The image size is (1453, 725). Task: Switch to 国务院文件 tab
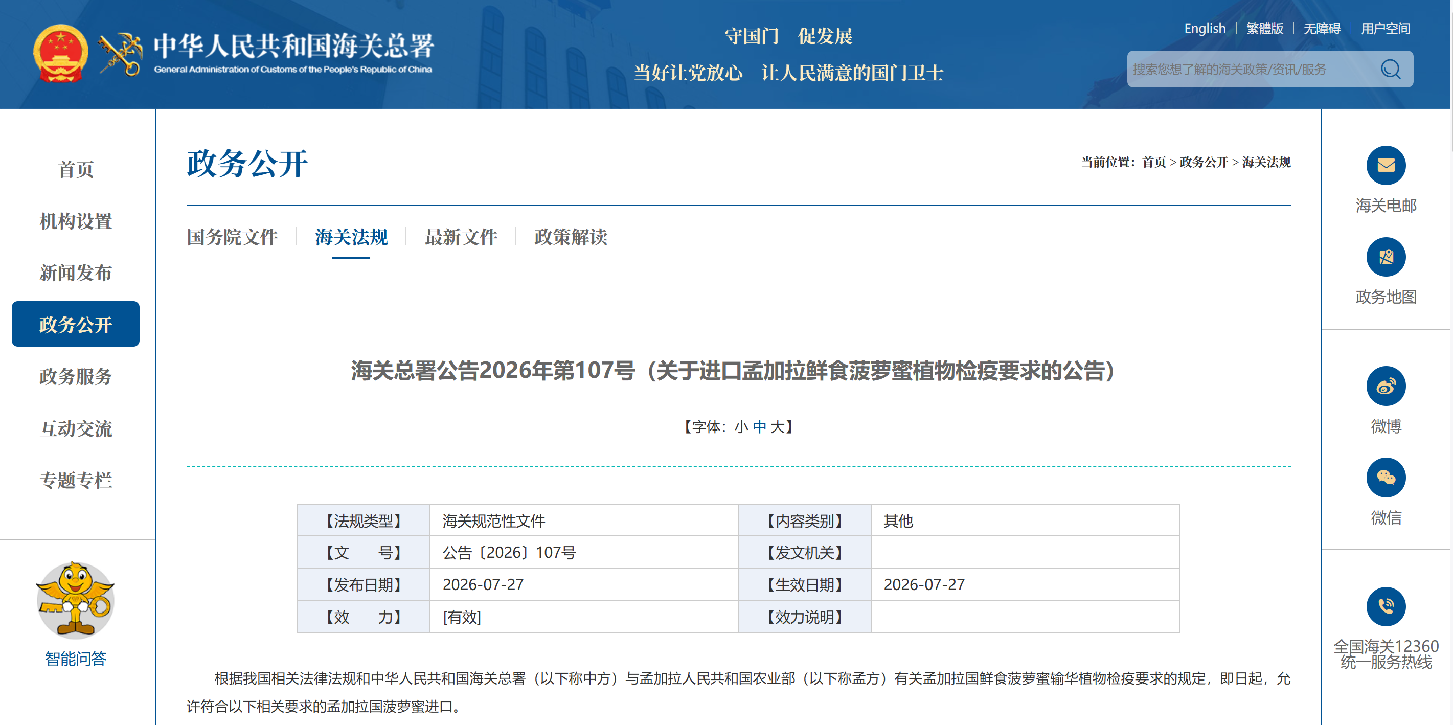[232, 237]
